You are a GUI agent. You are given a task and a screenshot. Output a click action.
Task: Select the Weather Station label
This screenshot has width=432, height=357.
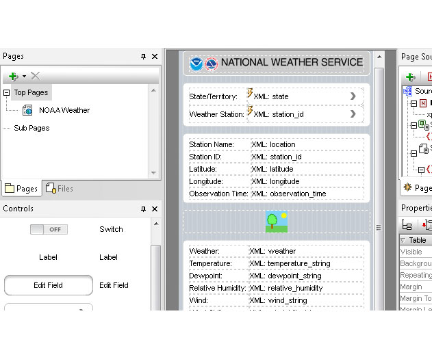tap(216, 114)
